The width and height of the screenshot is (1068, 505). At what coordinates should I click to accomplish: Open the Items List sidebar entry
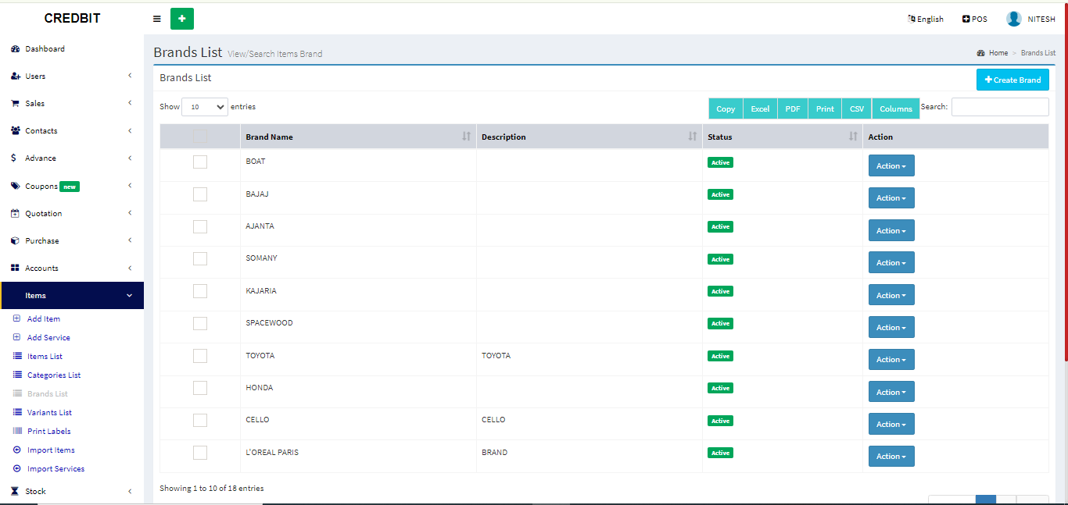point(45,356)
